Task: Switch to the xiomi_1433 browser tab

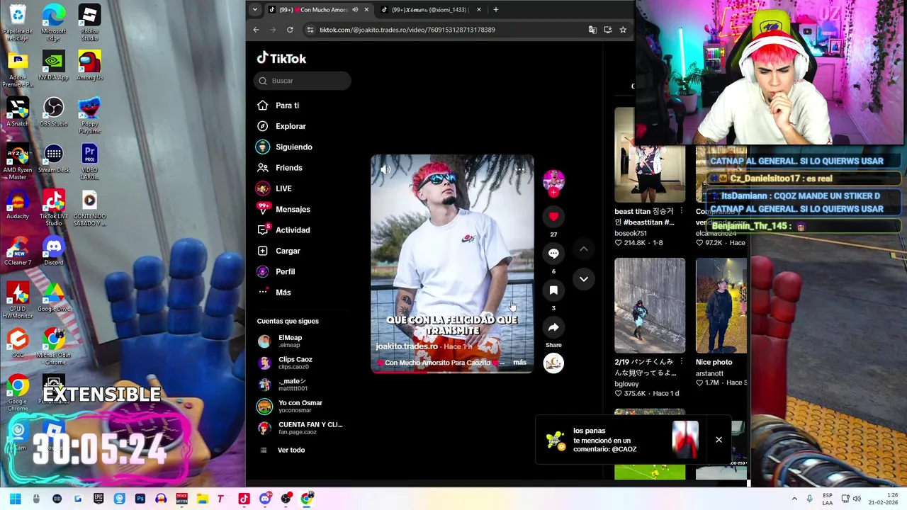Action: [429, 10]
